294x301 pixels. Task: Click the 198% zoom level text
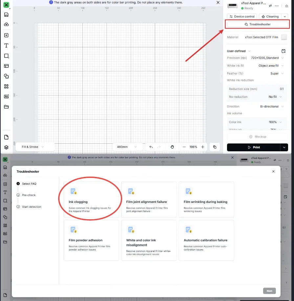193,147
